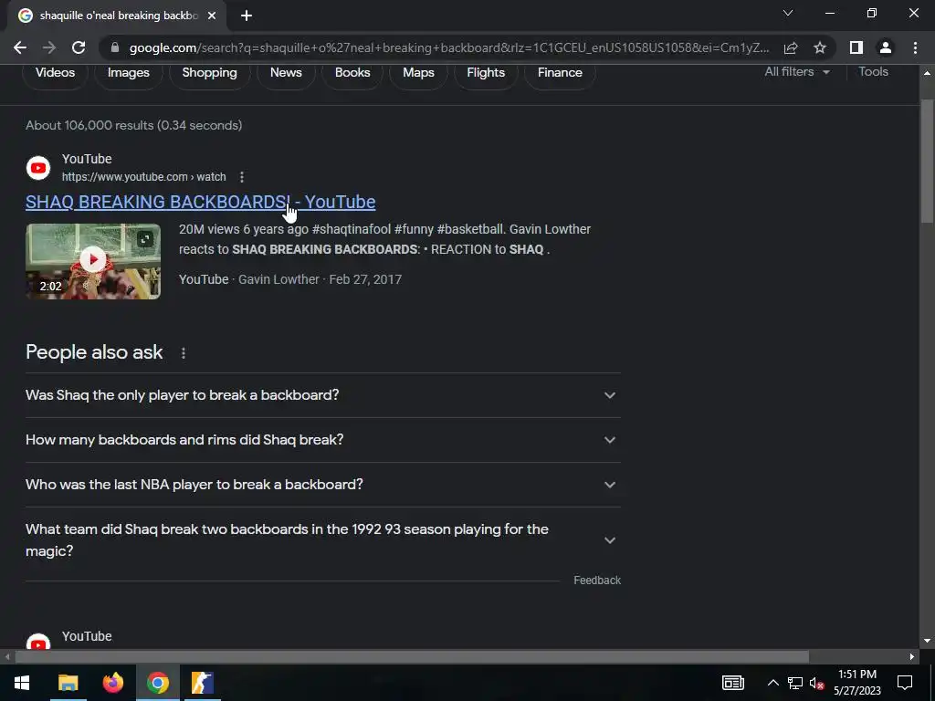Go back to the previous page
The height and width of the screenshot is (701, 935).
pyautogui.click(x=20, y=47)
